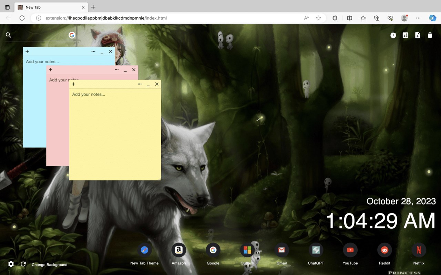
Task: Open page settings gear at bottom left
Action: click(x=11, y=264)
